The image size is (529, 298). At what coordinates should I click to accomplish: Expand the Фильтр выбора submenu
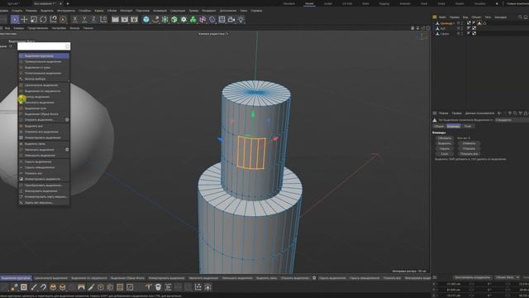point(44,79)
